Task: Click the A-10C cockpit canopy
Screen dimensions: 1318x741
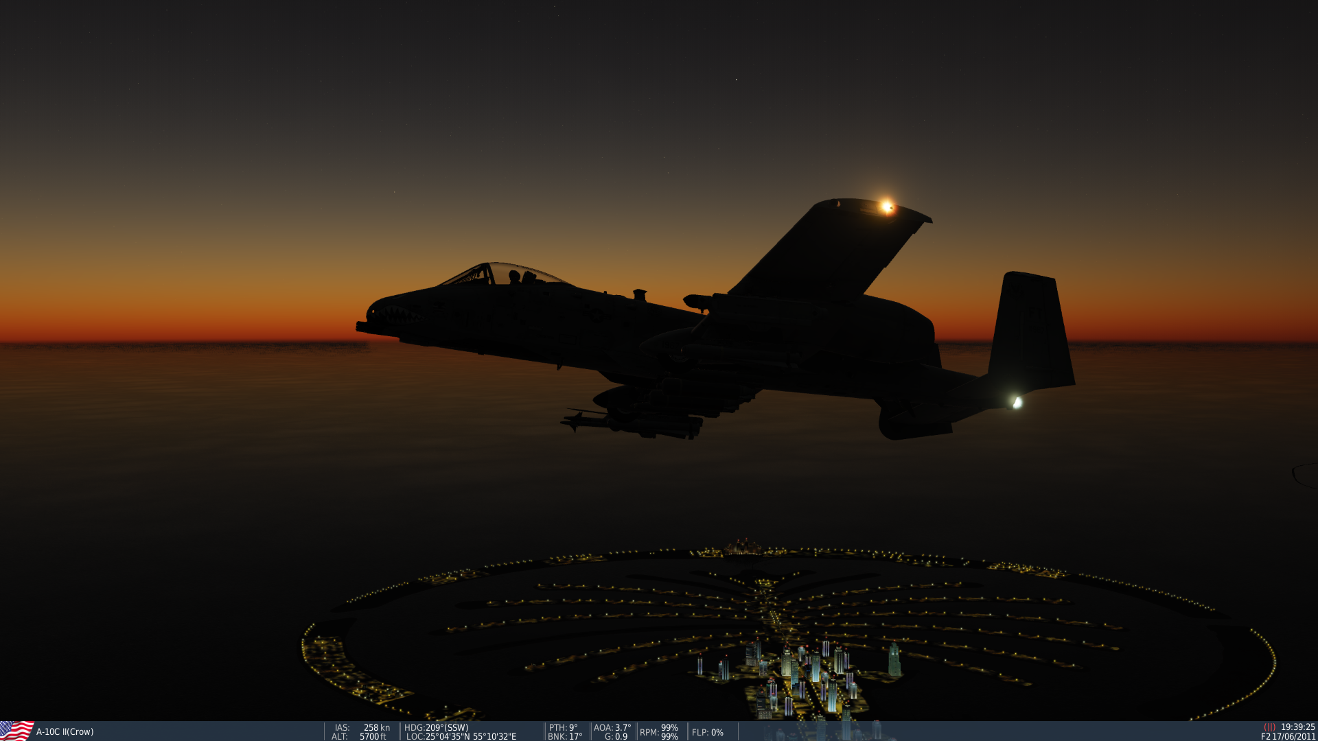Action: (x=505, y=274)
